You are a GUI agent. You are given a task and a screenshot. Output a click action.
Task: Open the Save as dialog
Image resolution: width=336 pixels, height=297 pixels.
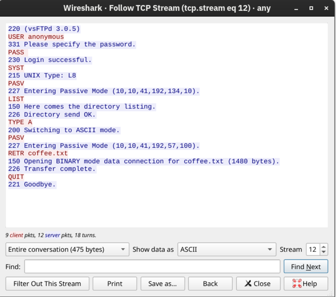163,283
